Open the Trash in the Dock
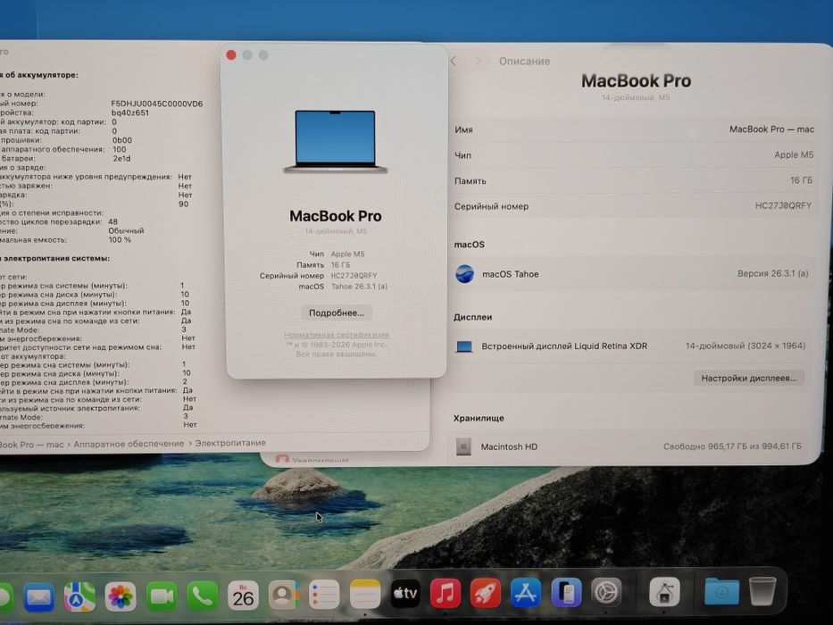 762,590
